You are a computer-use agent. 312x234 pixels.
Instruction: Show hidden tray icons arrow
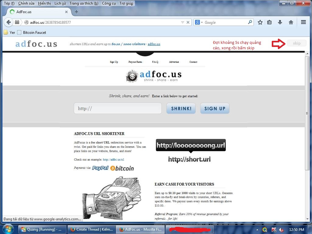257,230
